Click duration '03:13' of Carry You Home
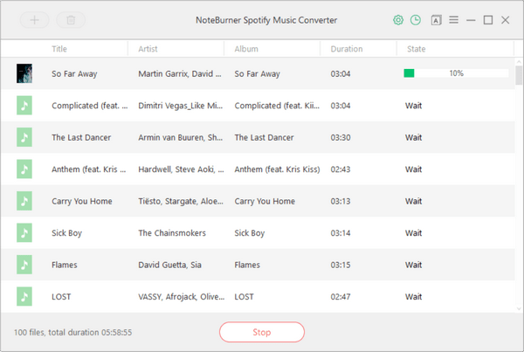This screenshot has height=352, width=524. click(x=341, y=201)
